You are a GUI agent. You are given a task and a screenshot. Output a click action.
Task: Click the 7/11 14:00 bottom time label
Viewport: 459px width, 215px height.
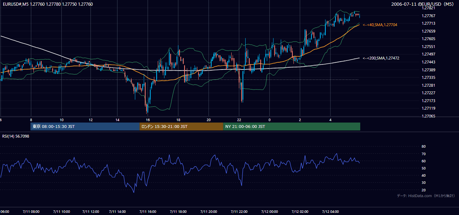tap(117, 211)
